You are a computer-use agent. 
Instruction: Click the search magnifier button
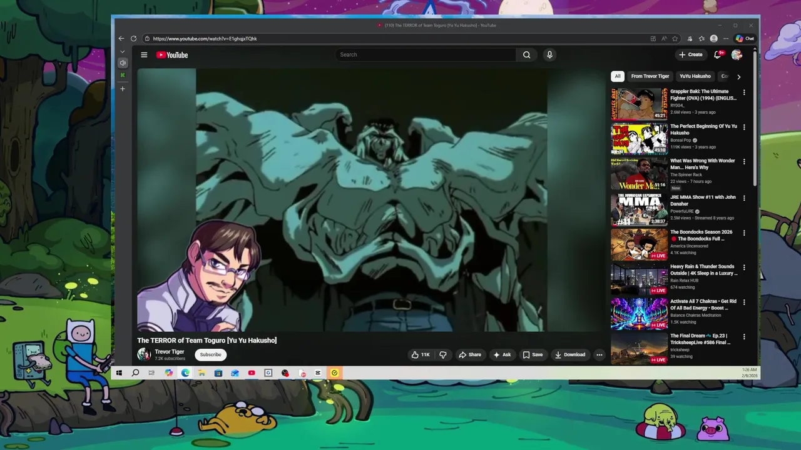526,55
